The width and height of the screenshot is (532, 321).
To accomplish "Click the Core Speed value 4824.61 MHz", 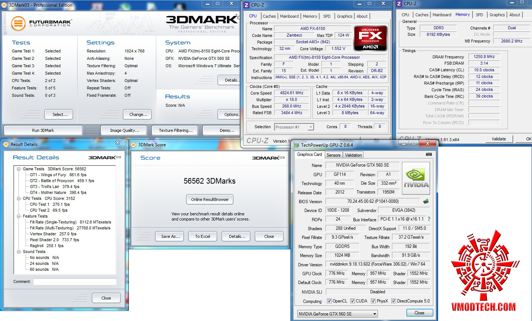I will pyautogui.click(x=291, y=93).
